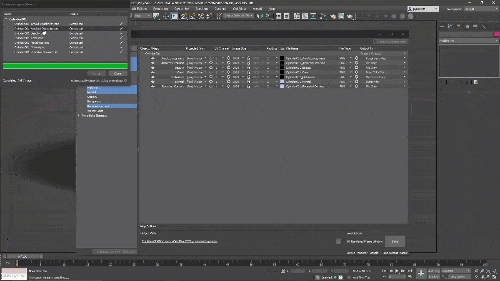Activate the Percent Snap toggle icon

(200, 16)
